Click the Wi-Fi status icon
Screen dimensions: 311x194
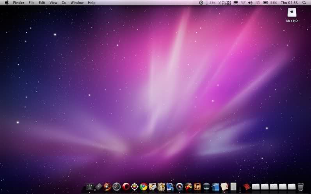click(x=243, y=3)
